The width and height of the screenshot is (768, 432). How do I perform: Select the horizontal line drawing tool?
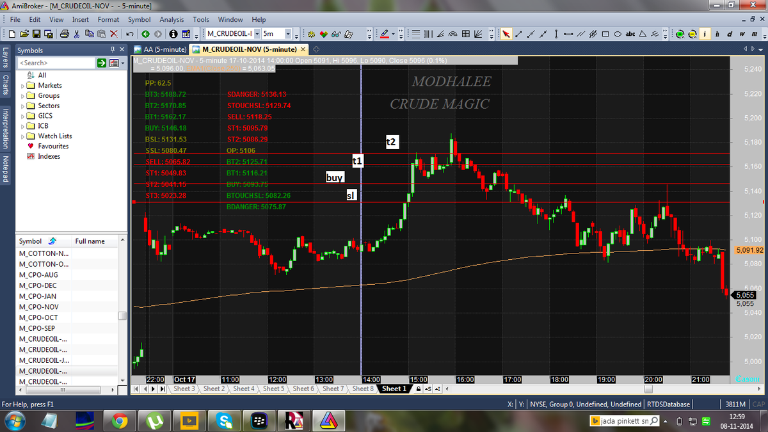pos(568,34)
